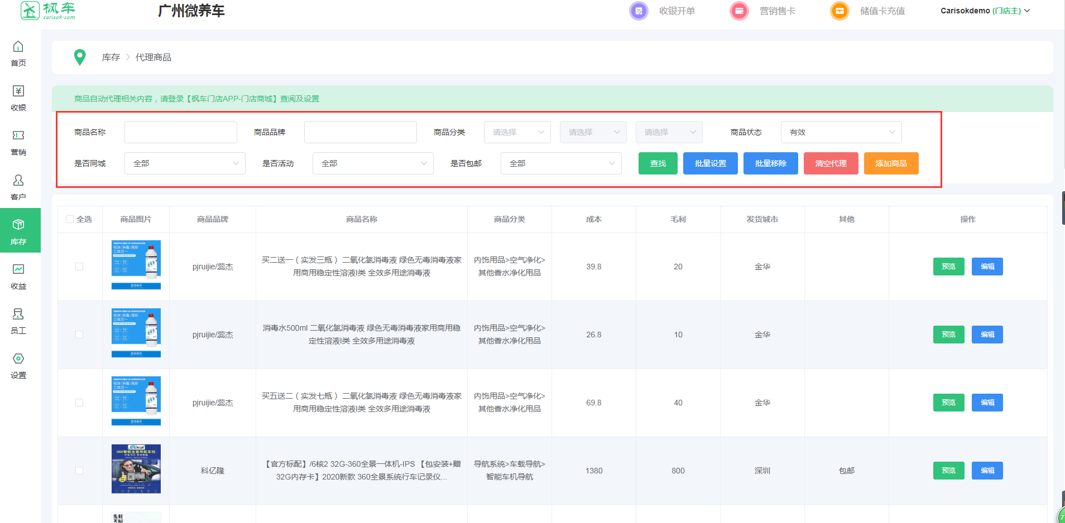Image resolution: width=1065 pixels, height=523 pixels.
Task: Tick checkbox for the 科亿隆 product row
Action: coord(79,471)
